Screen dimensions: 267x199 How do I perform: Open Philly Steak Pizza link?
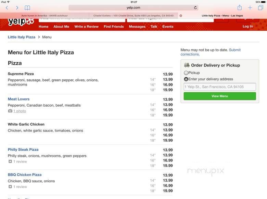pyautogui.click(x=23, y=150)
